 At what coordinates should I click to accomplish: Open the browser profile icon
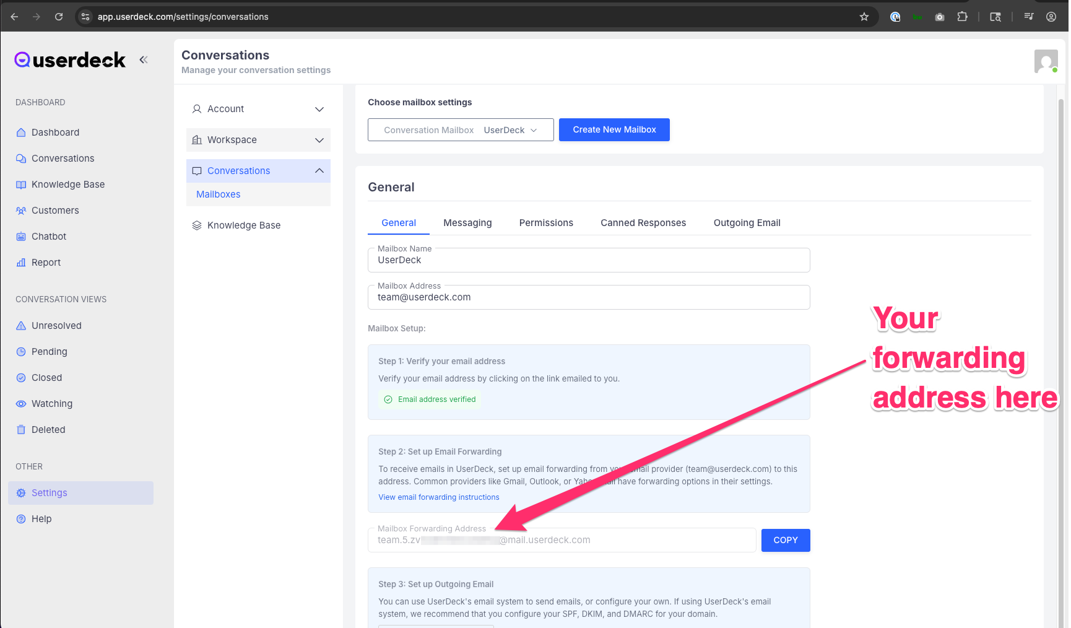pos(1051,17)
